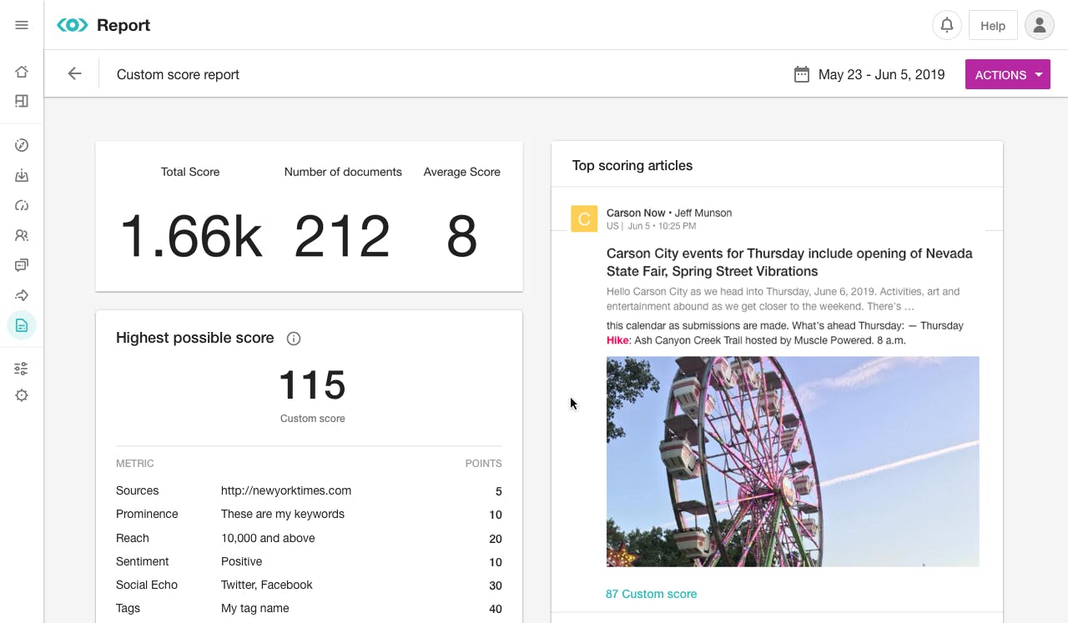Open the dashboard layout sidebar icon
Screen dimensions: 1068x623
(22, 101)
